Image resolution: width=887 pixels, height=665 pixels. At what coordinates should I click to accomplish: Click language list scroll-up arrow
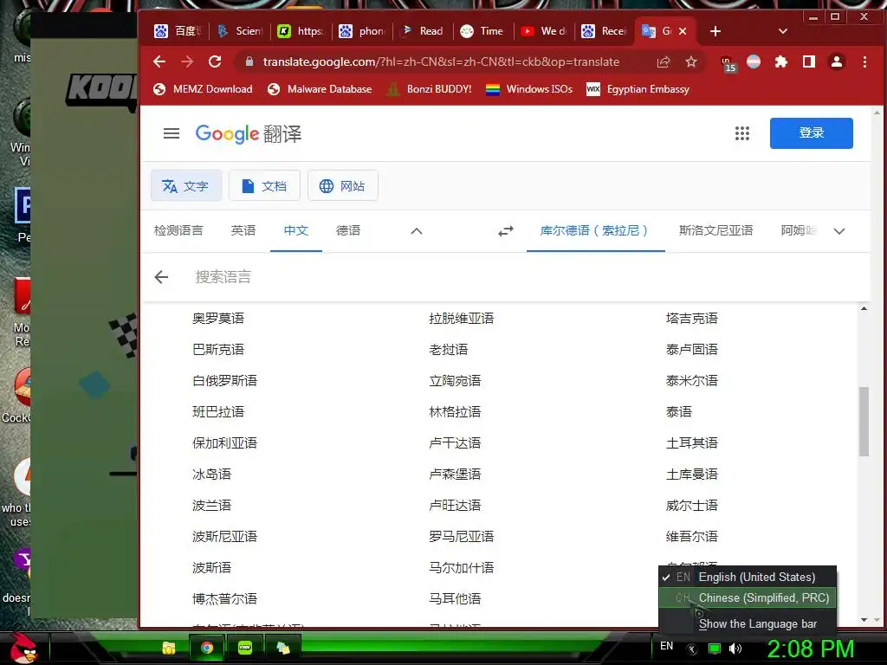click(x=864, y=309)
